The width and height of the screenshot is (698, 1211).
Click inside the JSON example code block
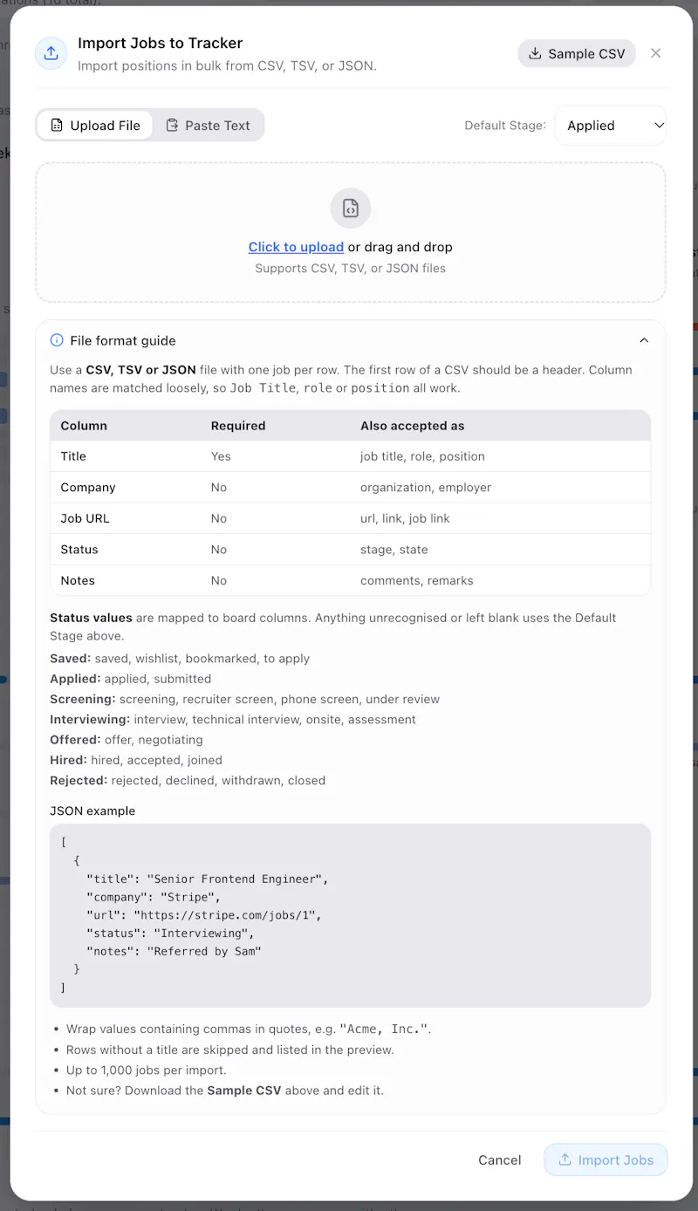[x=351, y=915]
